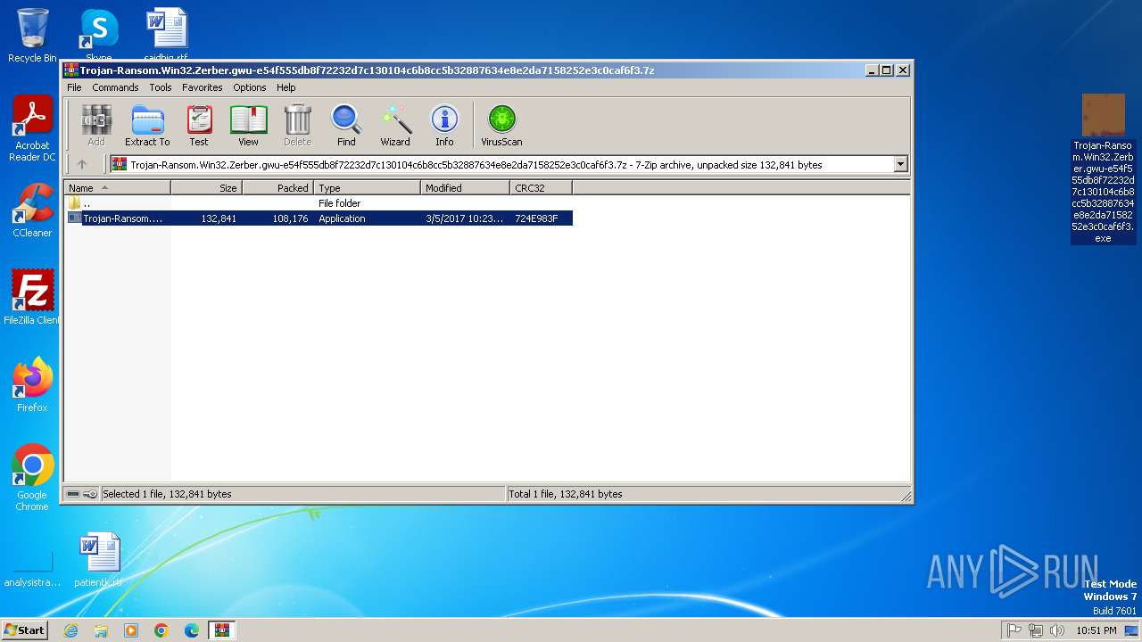Open the Options menu

250,87
